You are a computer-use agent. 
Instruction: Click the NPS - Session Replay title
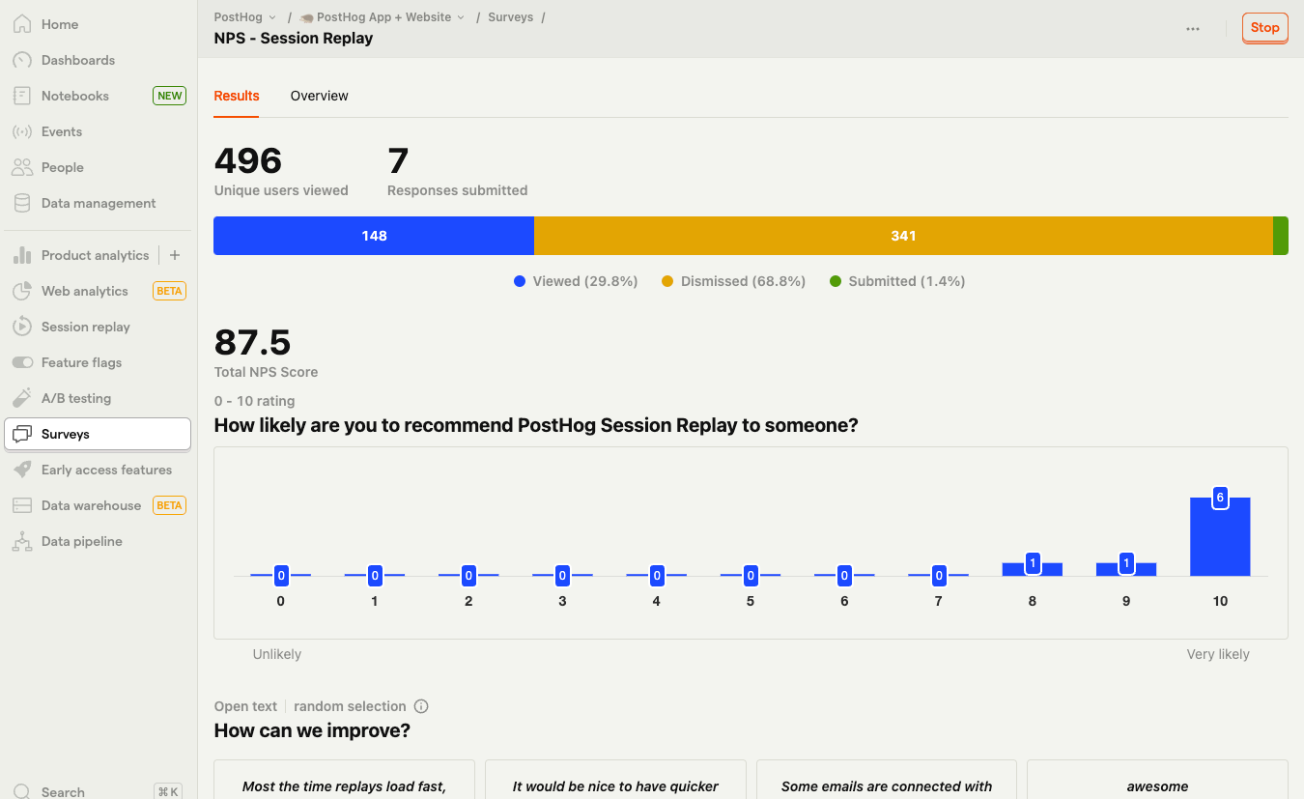(x=294, y=39)
